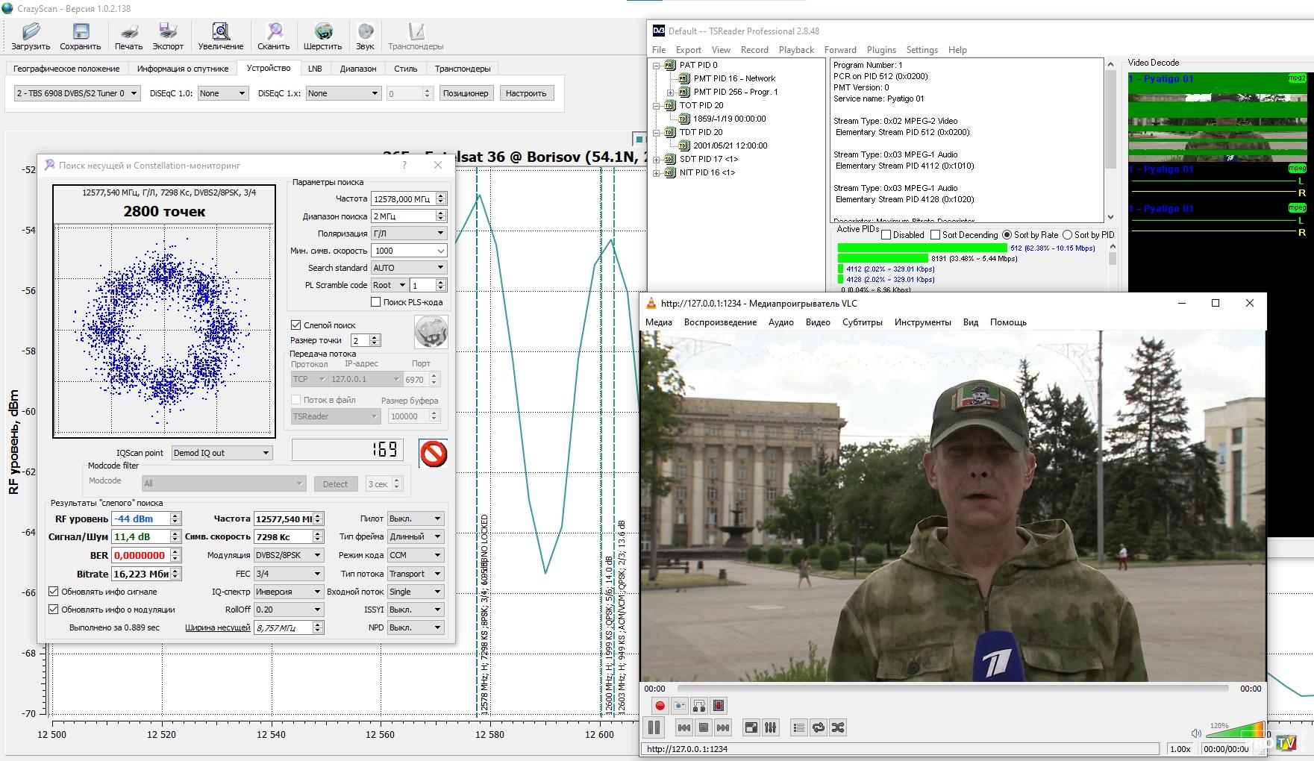Select the Sort by PID radio button
The height and width of the screenshot is (761, 1314).
point(1067,235)
